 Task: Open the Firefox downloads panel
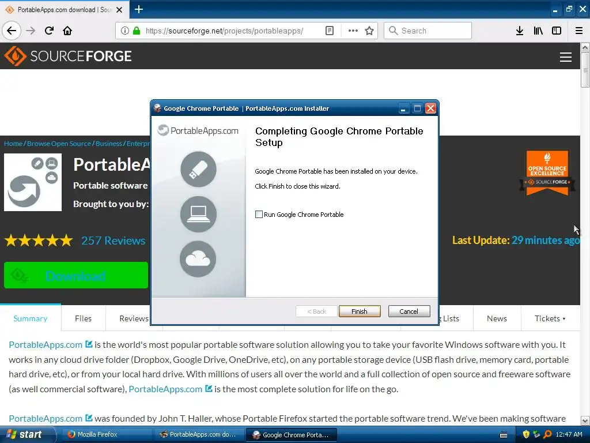(520, 31)
